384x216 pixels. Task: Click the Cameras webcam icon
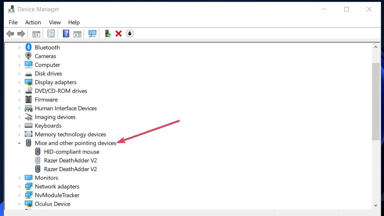[28, 56]
